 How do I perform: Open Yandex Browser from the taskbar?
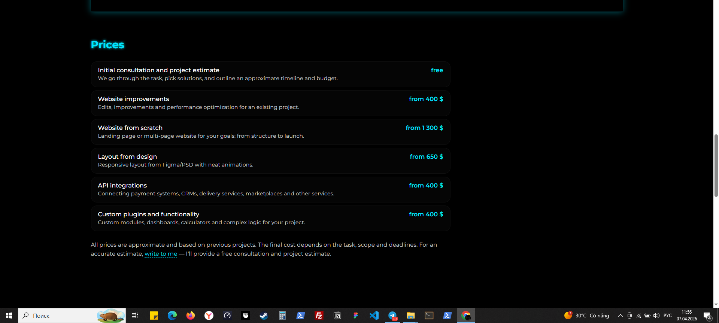[209, 316]
